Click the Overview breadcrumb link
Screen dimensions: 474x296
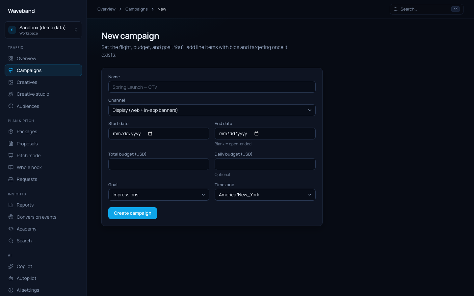pos(106,9)
